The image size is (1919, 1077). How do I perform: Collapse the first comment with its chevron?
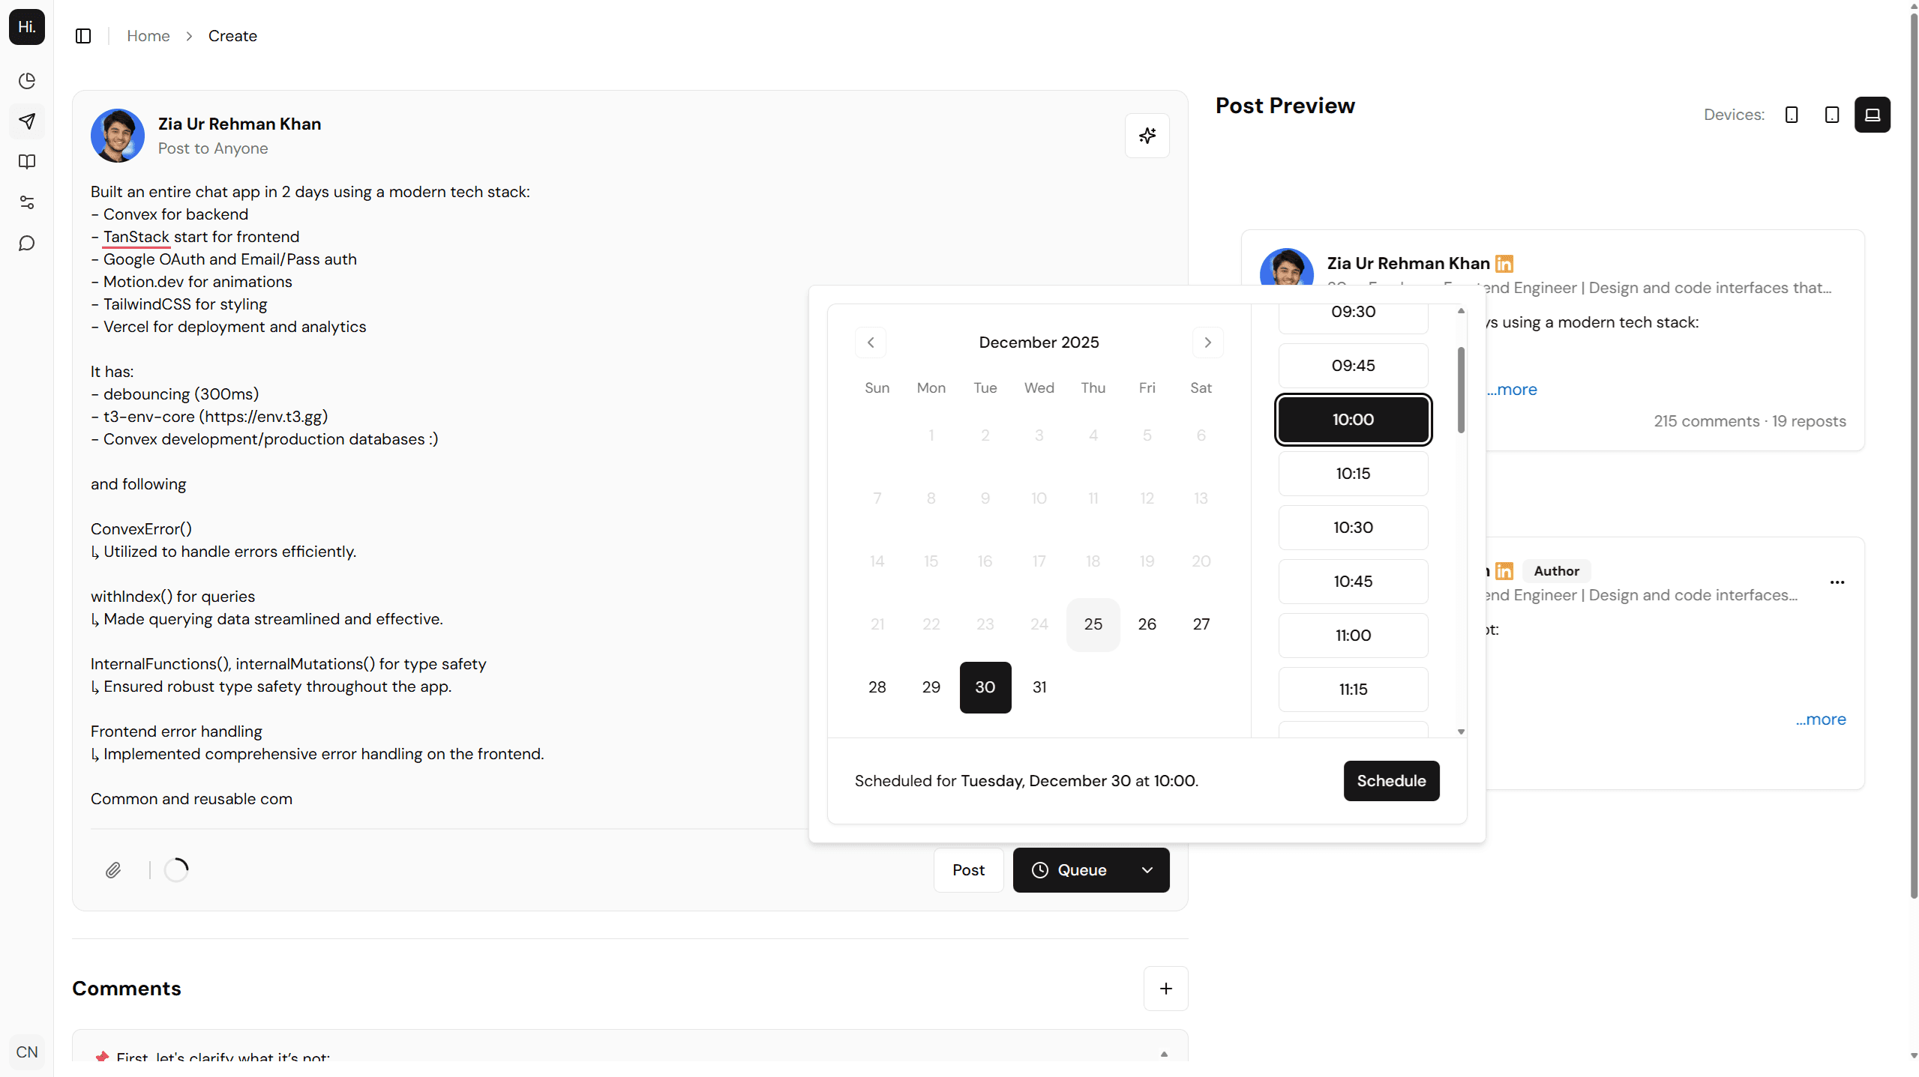coord(1164,1053)
